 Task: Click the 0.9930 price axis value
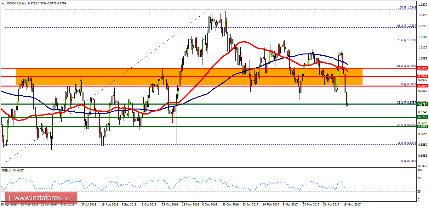click(422, 80)
